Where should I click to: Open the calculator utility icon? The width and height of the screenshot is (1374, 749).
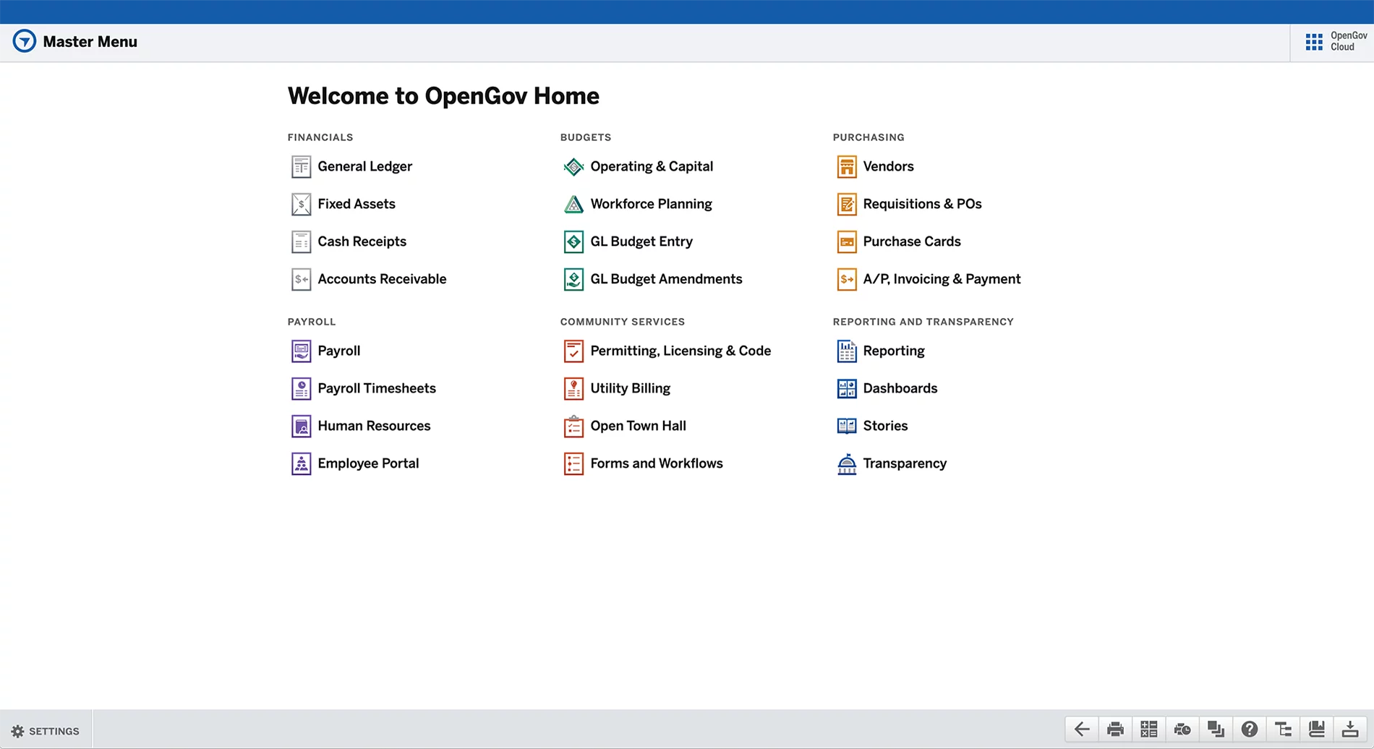1148,729
